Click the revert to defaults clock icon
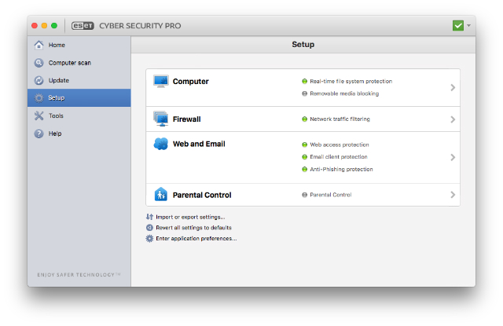This screenshot has height=326, width=503. pyautogui.click(x=149, y=228)
